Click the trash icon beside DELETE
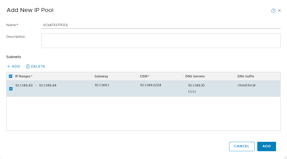287x159 pixels. pos(28,66)
